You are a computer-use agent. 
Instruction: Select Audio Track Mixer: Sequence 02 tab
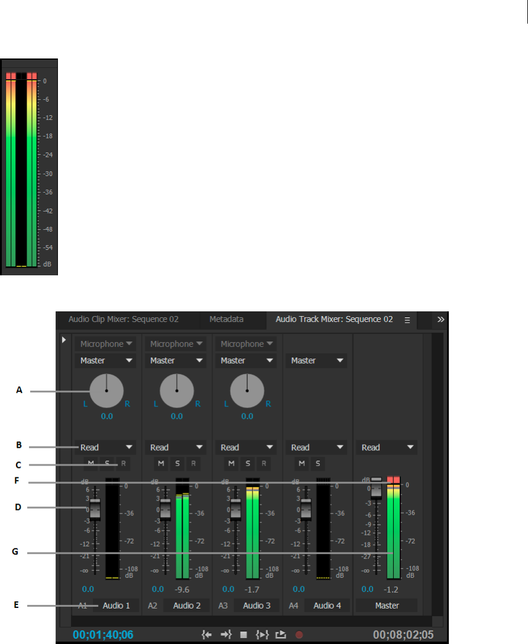click(334, 319)
